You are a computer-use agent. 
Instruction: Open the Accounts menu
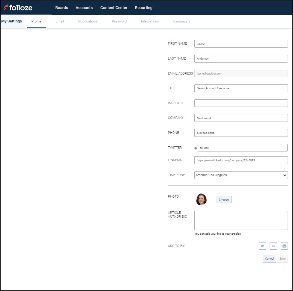[84, 7]
